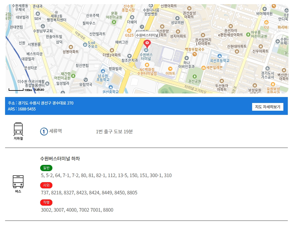Viewport: 292px width, 225px height.
Task: Select the red 시외 bus badge
Action: coord(46,185)
